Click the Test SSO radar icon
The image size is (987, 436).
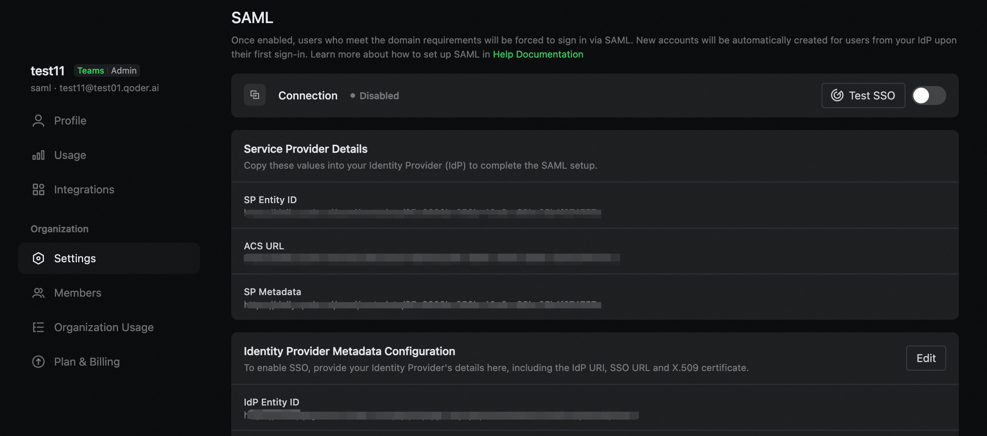(x=837, y=95)
